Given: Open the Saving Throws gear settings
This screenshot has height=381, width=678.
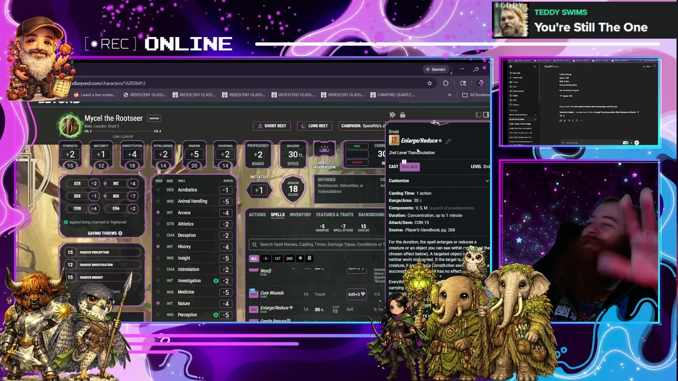Looking at the screenshot, I should pos(120,233).
